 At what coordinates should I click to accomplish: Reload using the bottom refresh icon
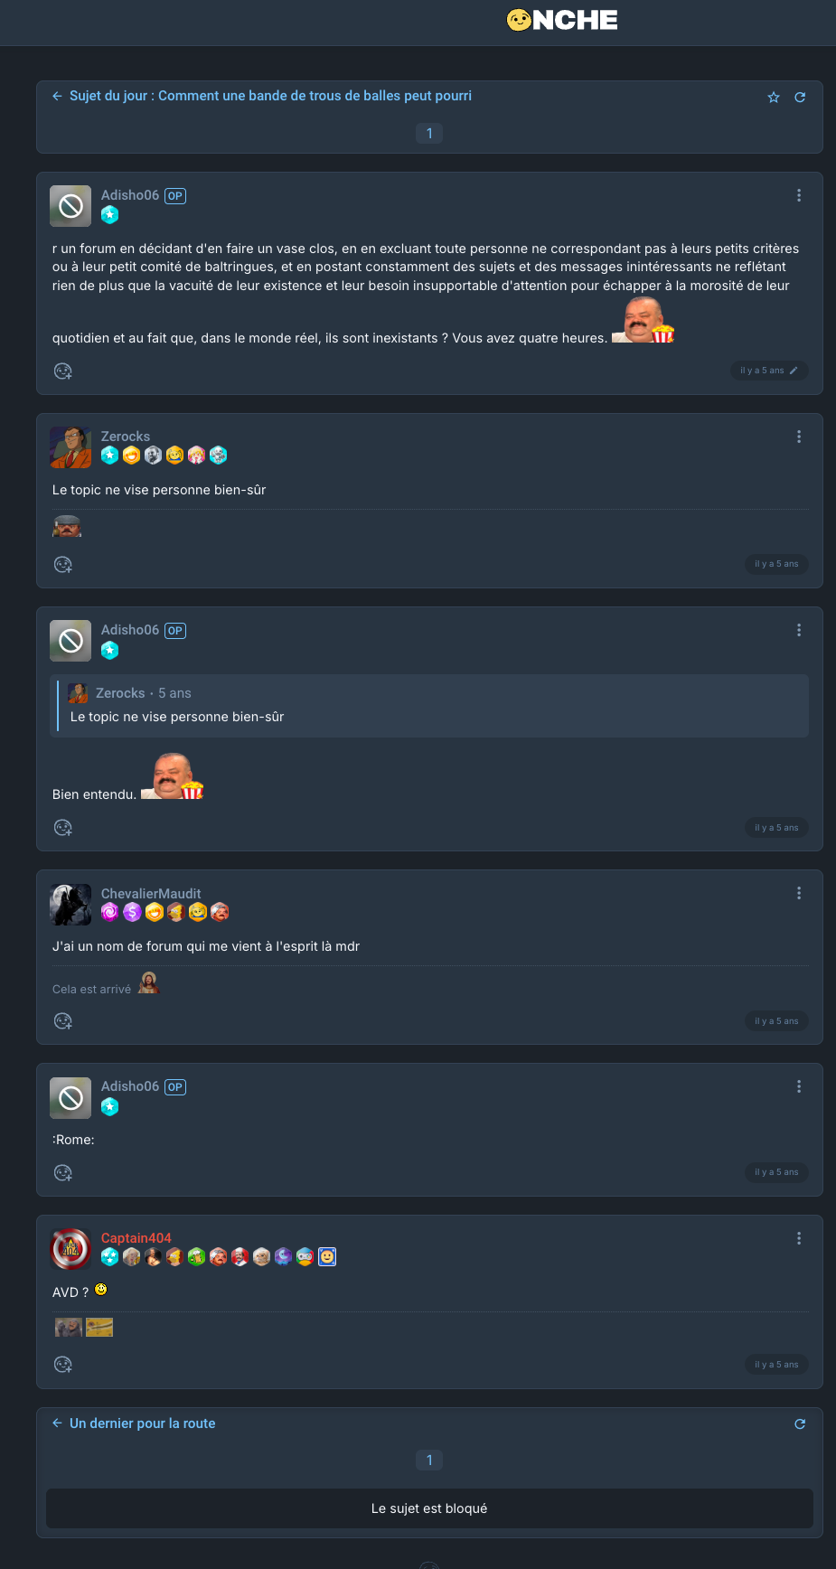[800, 1424]
